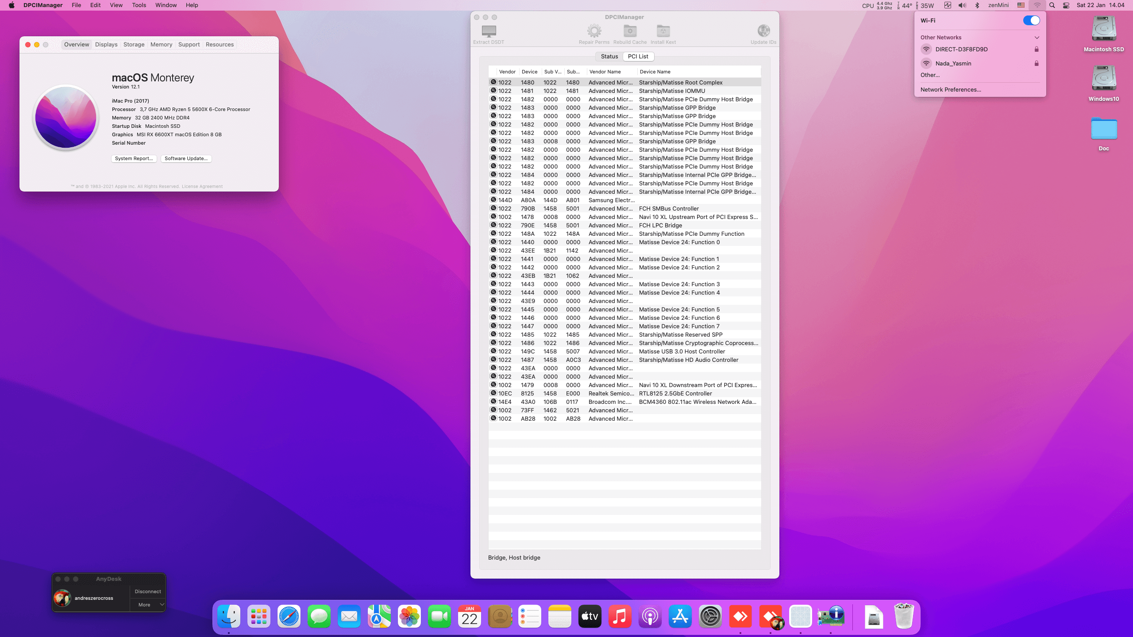1133x637 pixels.
Task: Open the File menu
Action: pos(76,5)
